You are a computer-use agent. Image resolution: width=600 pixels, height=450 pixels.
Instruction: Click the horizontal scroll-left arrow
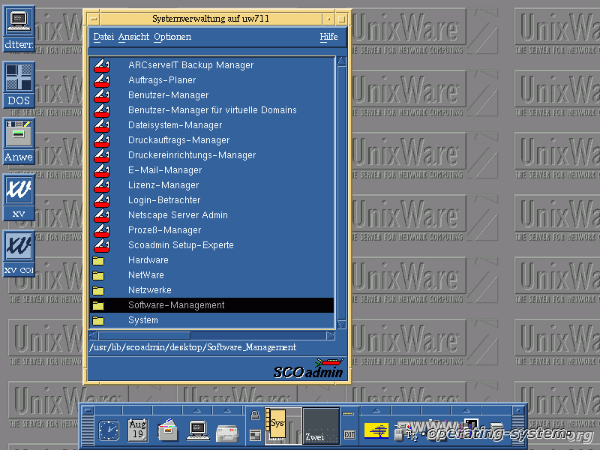pos(93,335)
